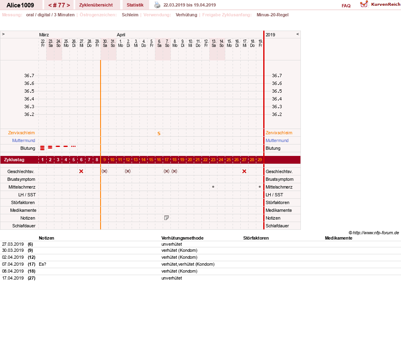Open the FAQ link

[x=346, y=6]
